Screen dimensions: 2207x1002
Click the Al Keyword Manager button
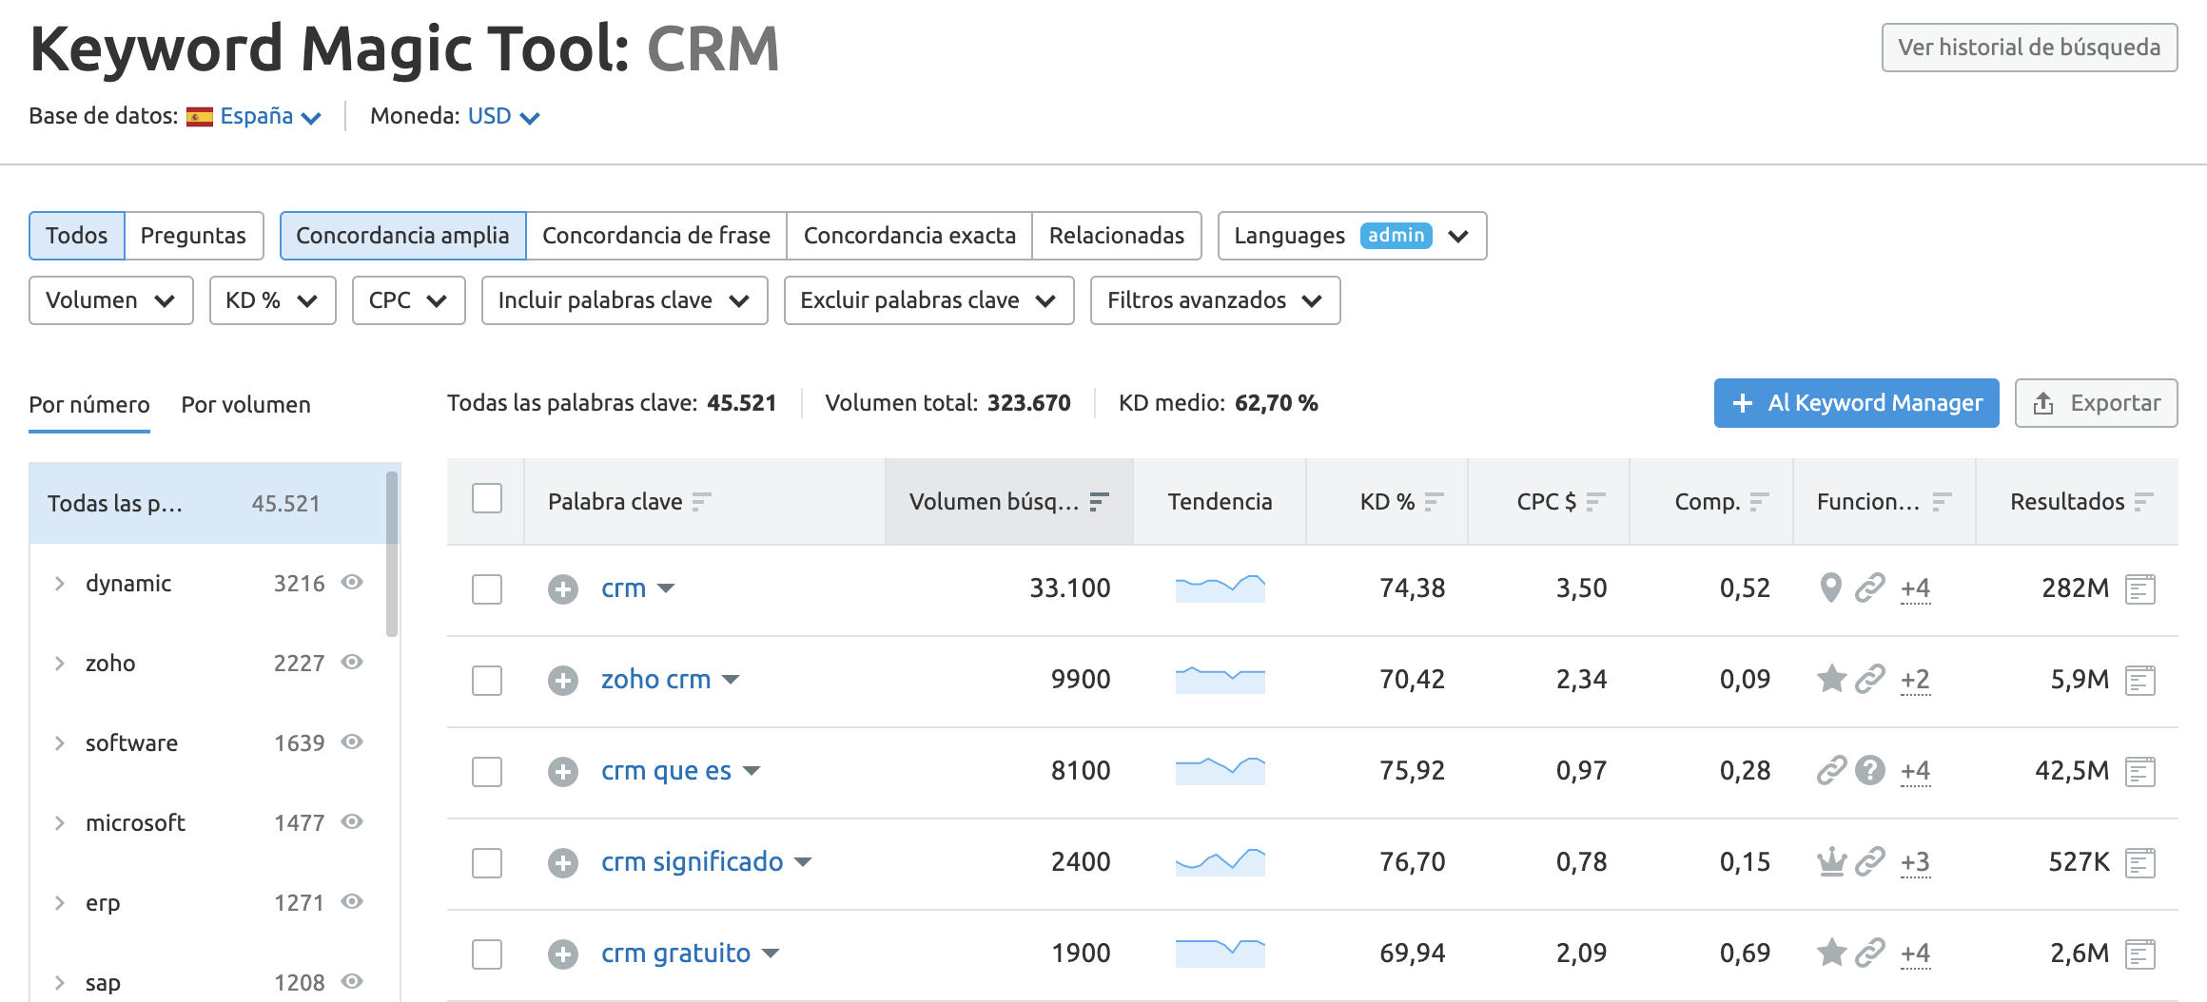coord(1855,403)
